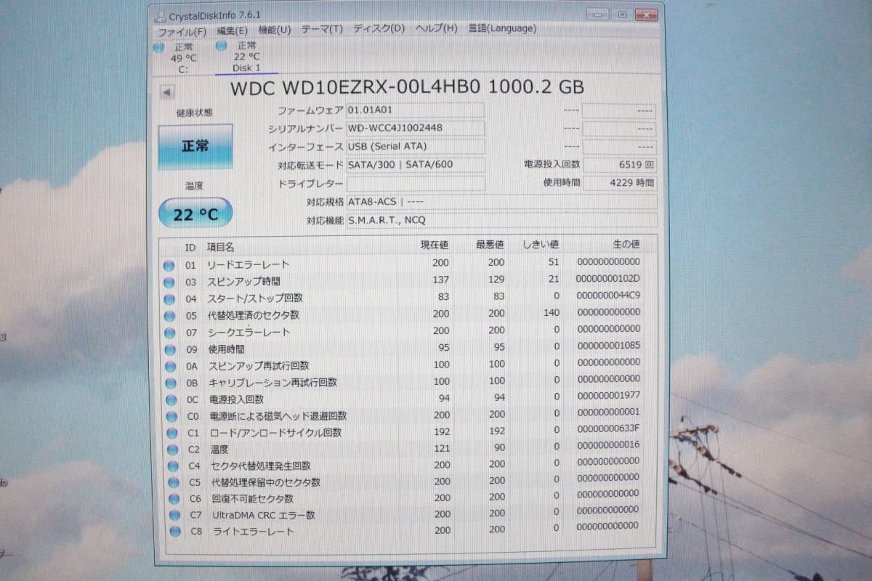Click the previous disk arrow button

point(167,92)
